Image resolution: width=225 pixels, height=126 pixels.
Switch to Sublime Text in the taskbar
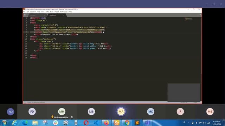click(x=137, y=123)
